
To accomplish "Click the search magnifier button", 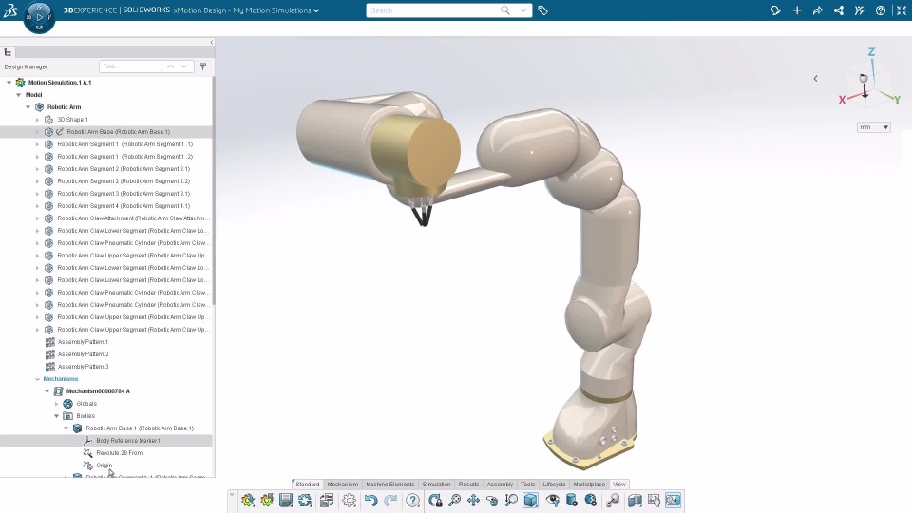I will (504, 10).
